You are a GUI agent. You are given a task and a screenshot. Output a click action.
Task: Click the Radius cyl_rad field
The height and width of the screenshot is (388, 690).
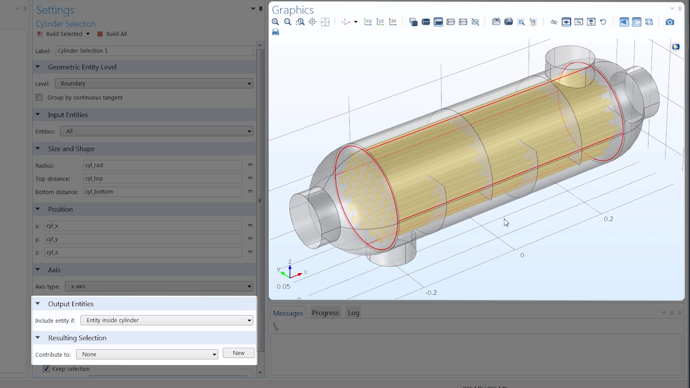[163, 165]
